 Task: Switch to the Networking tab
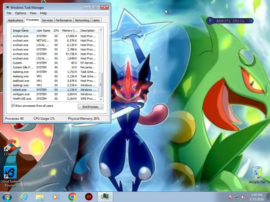click(x=82, y=20)
